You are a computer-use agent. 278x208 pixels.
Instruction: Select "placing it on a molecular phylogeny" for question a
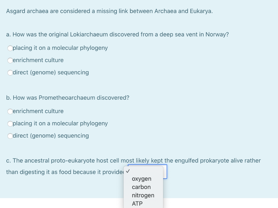[x=10, y=48]
